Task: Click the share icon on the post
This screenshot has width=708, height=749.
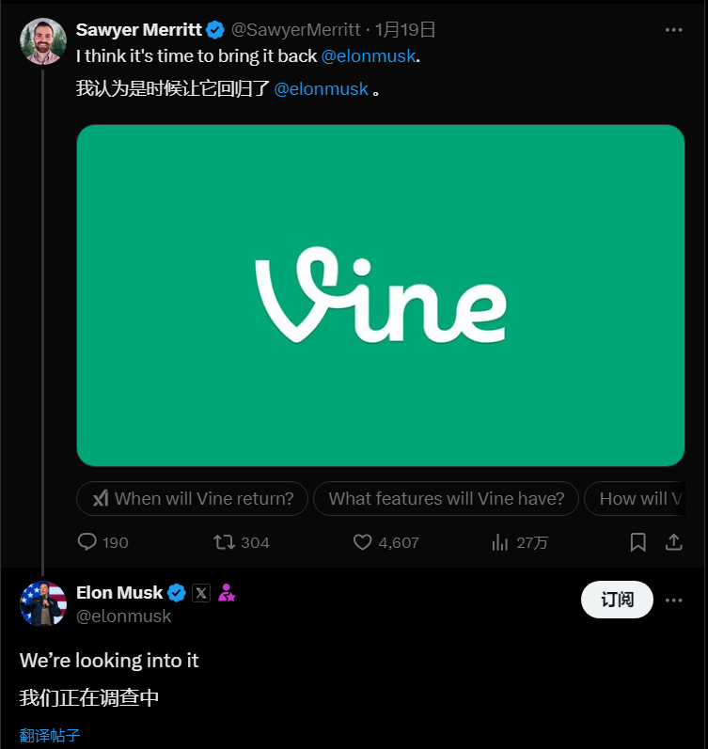Action: pyautogui.click(x=673, y=542)
